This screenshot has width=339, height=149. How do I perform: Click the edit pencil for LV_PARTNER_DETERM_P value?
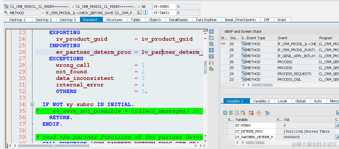[337, 137]
